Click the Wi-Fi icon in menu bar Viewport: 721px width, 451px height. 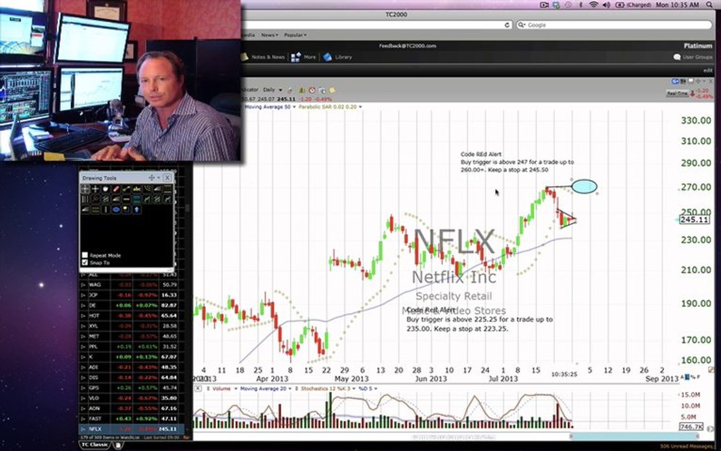point(594,5)
